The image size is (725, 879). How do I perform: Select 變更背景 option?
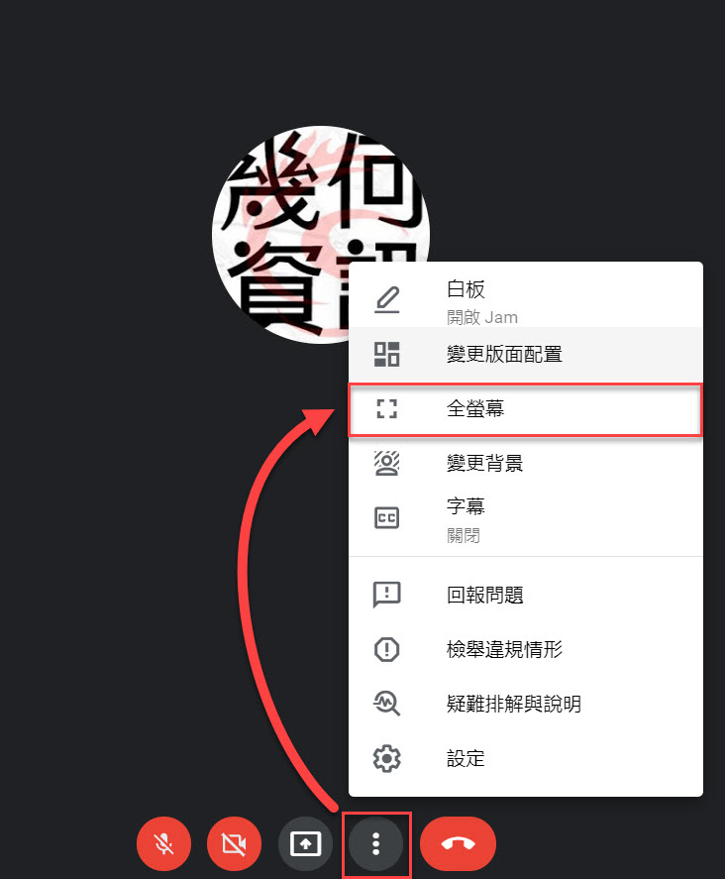(526, 463)
